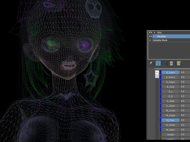Click the E_Hate value field
This screenshot has height=142, width=190.
click(x=185, y=101)
